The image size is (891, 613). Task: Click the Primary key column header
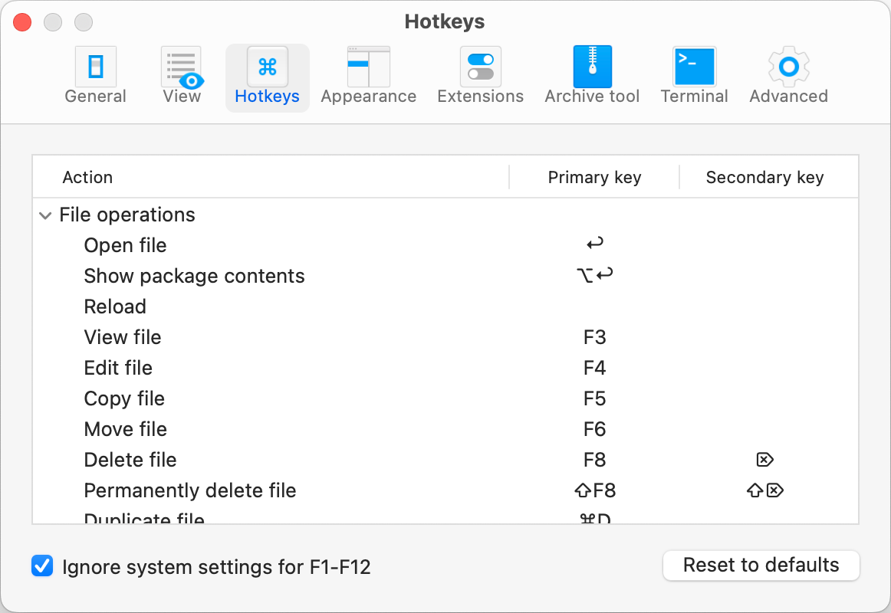coord(594,177)
